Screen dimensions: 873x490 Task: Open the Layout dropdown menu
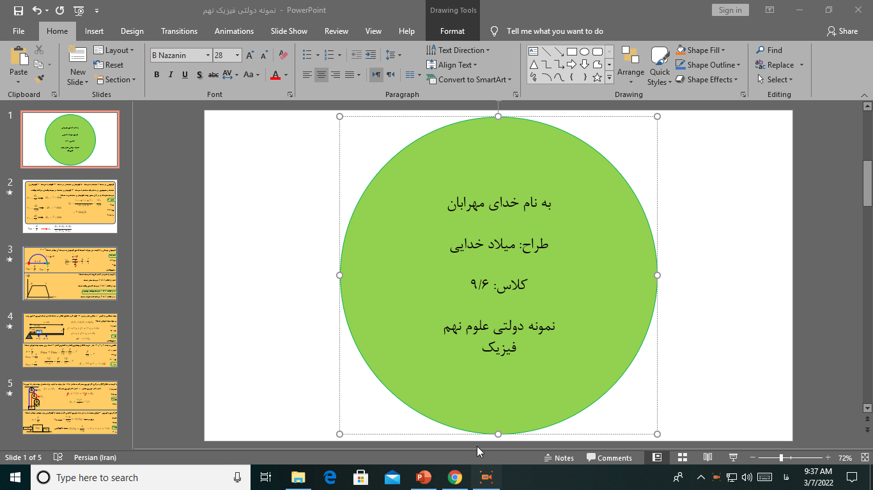tap(115, 50)
